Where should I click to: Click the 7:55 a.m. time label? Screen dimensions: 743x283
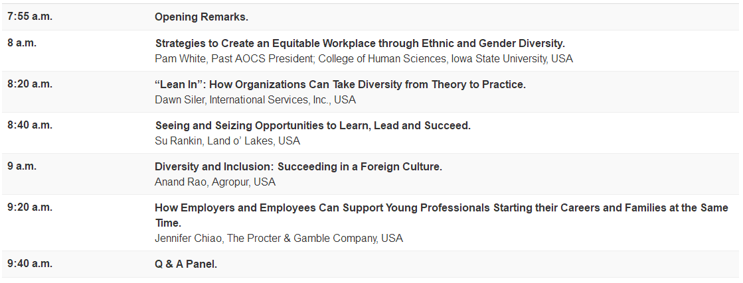point(30,17)
